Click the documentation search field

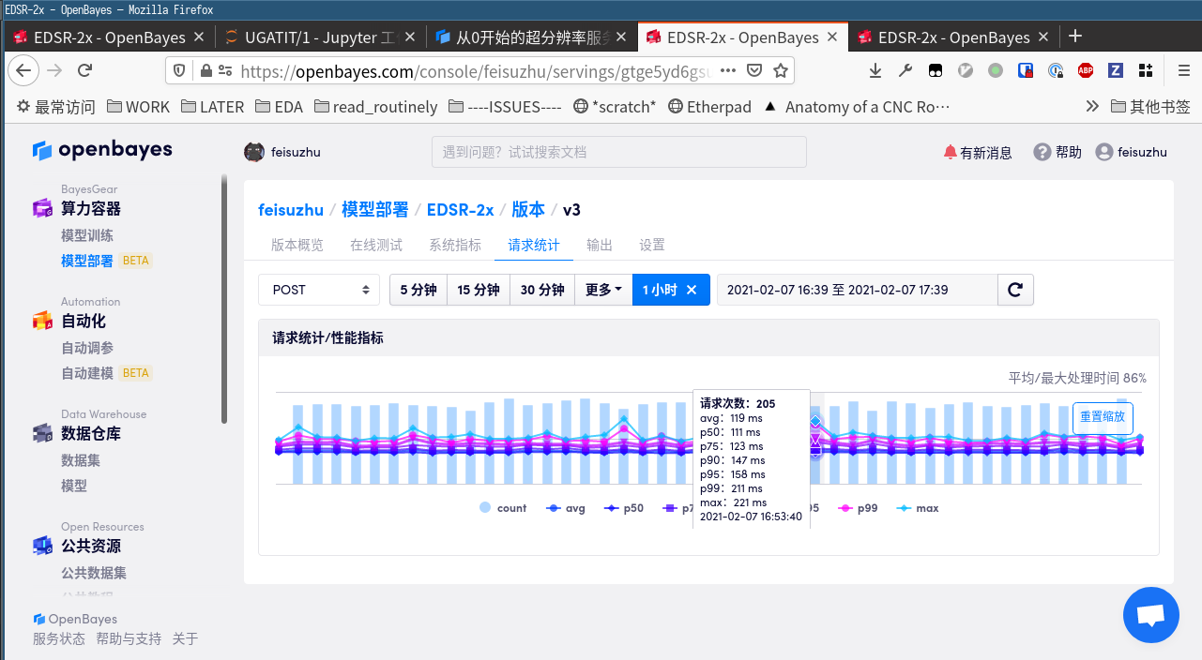[618, 152]
